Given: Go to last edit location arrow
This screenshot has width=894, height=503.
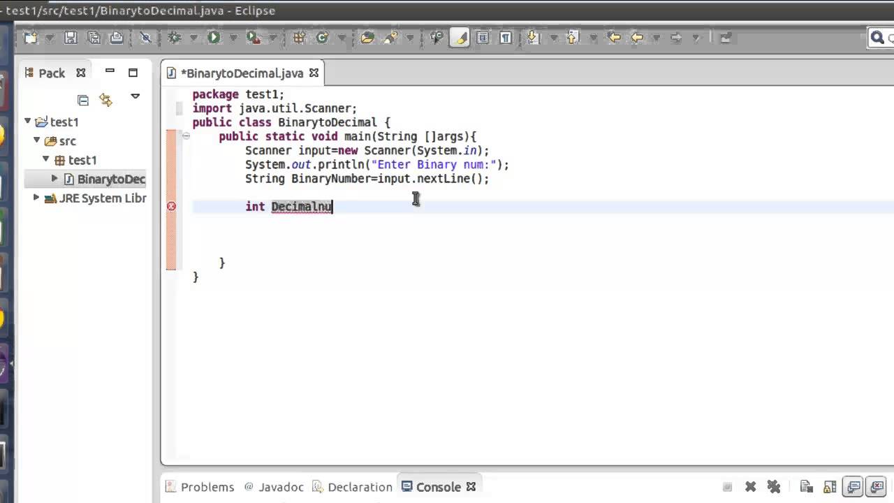Looking at the screenshot, I should [614, 38].
